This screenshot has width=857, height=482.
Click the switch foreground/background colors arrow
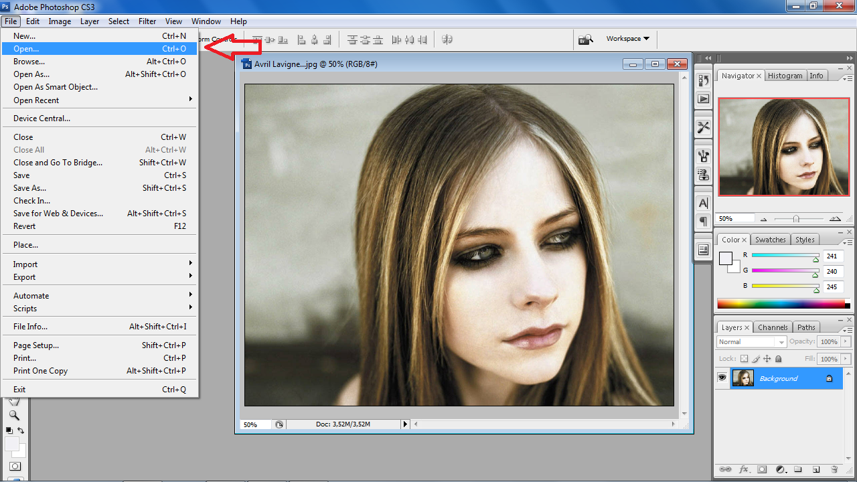21,430
